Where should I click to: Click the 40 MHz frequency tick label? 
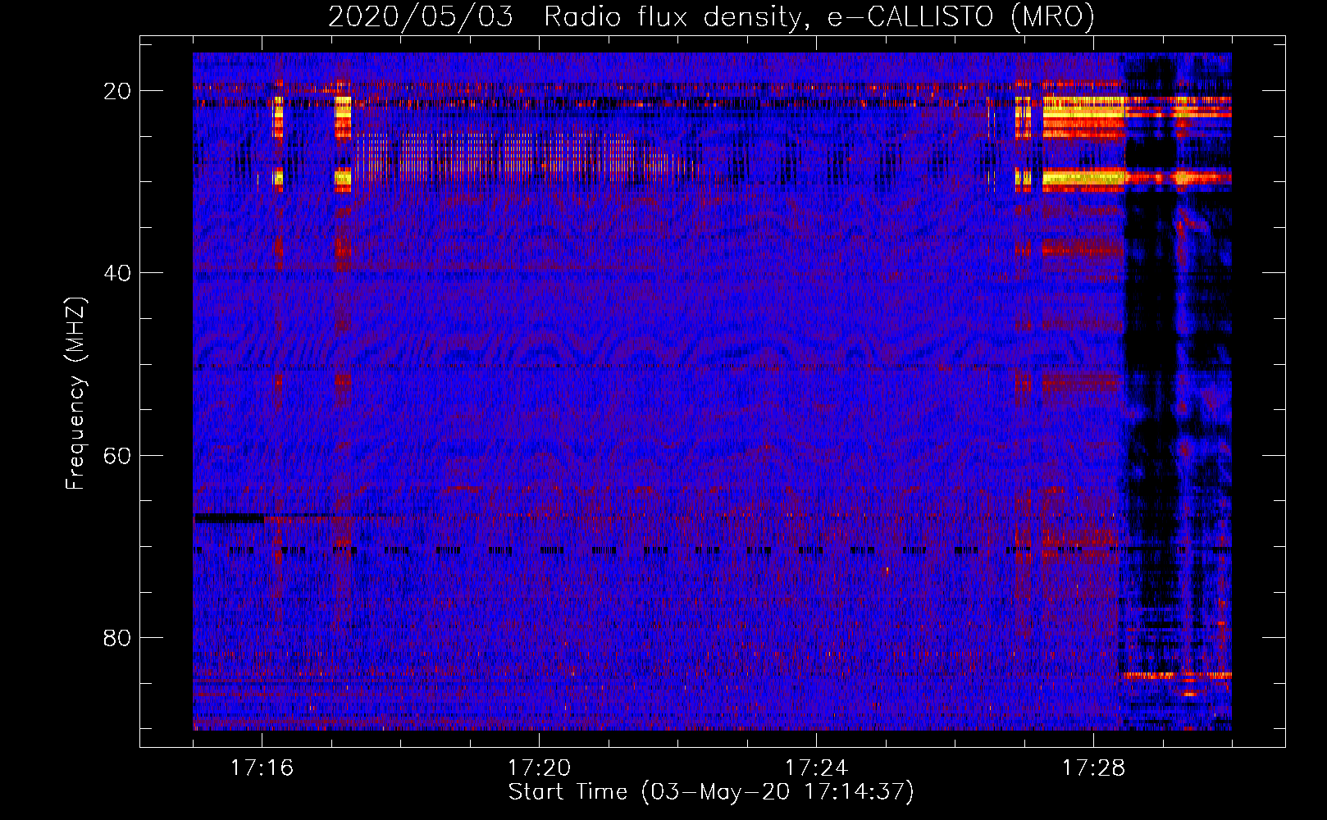[x=117, y=273]
